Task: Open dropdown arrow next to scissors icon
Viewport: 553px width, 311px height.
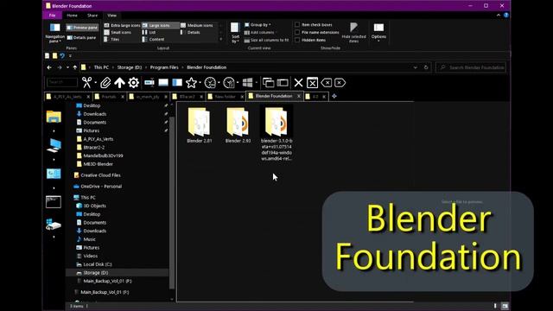Action: tap(96, 83)
